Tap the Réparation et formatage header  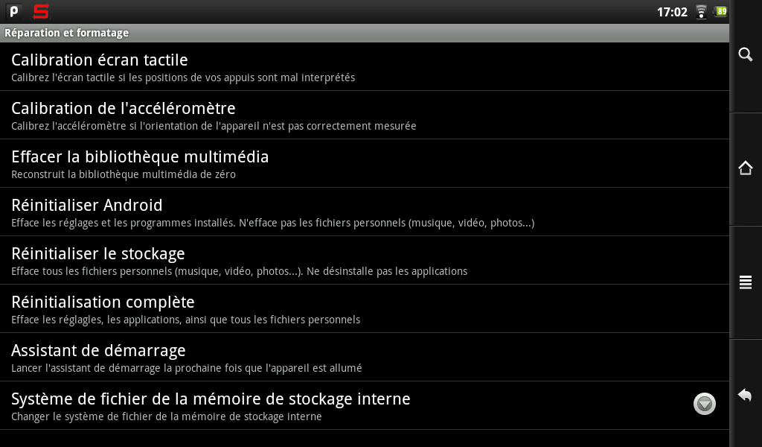[66, 33]
